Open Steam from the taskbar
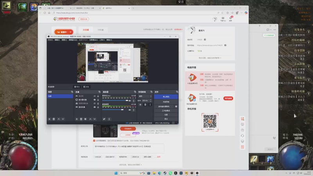The image size is (313, 176). [x=165, y=173]
